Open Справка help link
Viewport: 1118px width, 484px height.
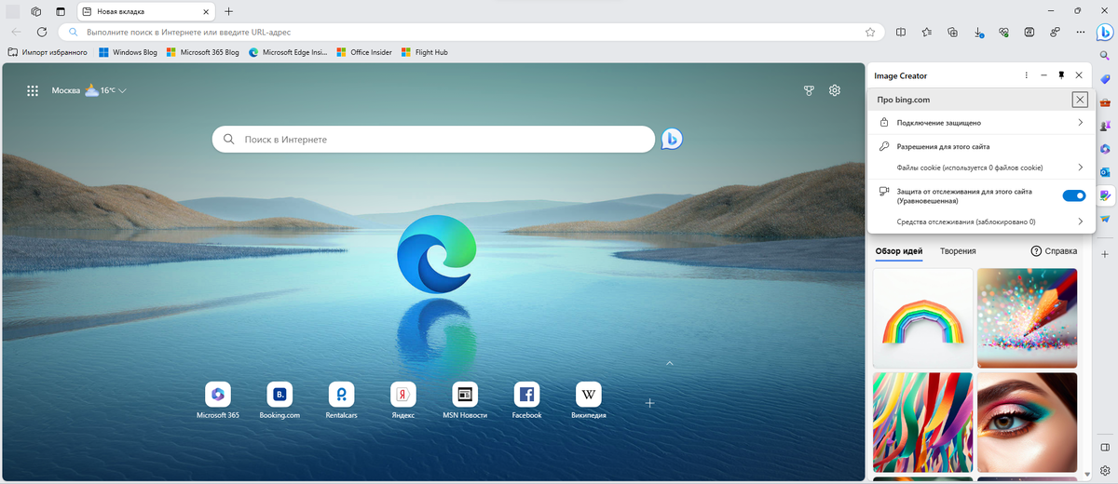1054,251
